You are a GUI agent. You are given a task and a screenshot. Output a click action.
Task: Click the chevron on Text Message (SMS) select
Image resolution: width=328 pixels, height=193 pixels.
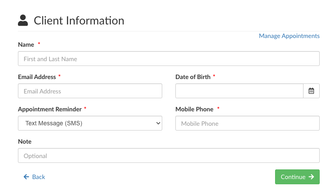pos(158,123)
